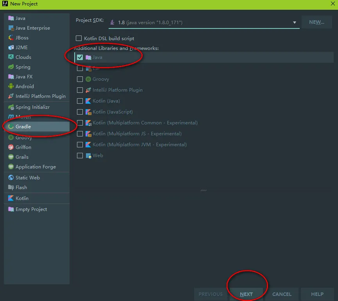The image size is (338, 301).
Task: Choose Spring leaf icon in sidebar
Action: pyautogui.click(x=11, y=67)
